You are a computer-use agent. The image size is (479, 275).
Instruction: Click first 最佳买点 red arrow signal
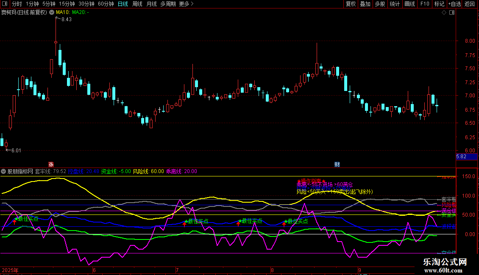14,222
